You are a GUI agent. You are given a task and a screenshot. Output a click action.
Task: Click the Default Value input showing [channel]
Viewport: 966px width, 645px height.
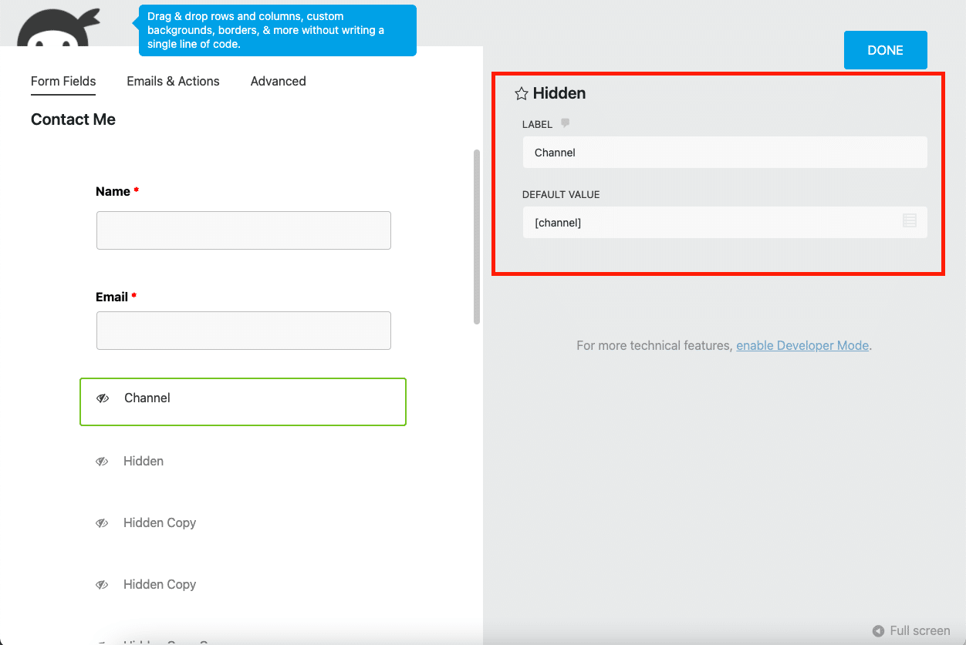710,222
